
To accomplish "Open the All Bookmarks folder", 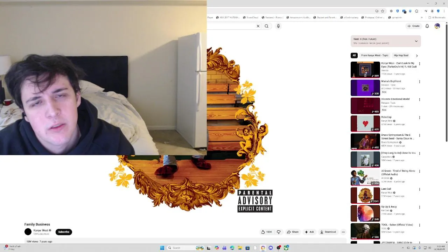I will click(437, 17).
